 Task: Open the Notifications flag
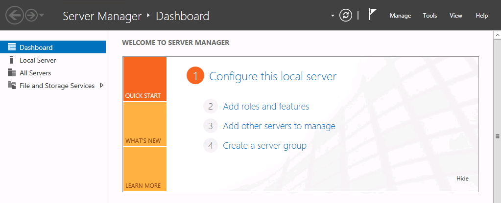(372, 15)
